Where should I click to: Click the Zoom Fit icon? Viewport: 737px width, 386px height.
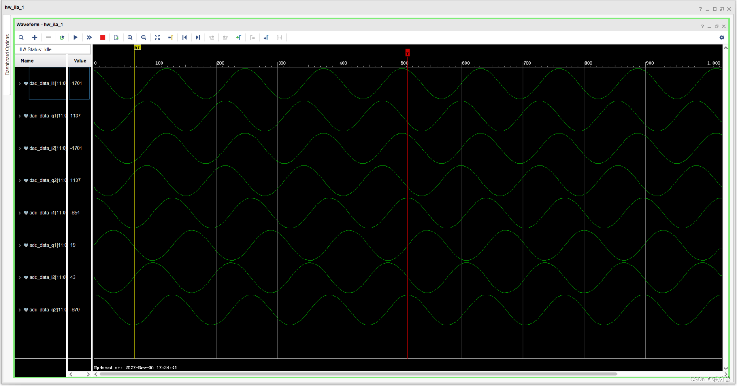[x=158, y=37]
